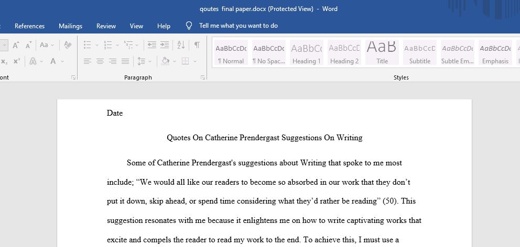Apply the Emphasis style

[495, 53]
